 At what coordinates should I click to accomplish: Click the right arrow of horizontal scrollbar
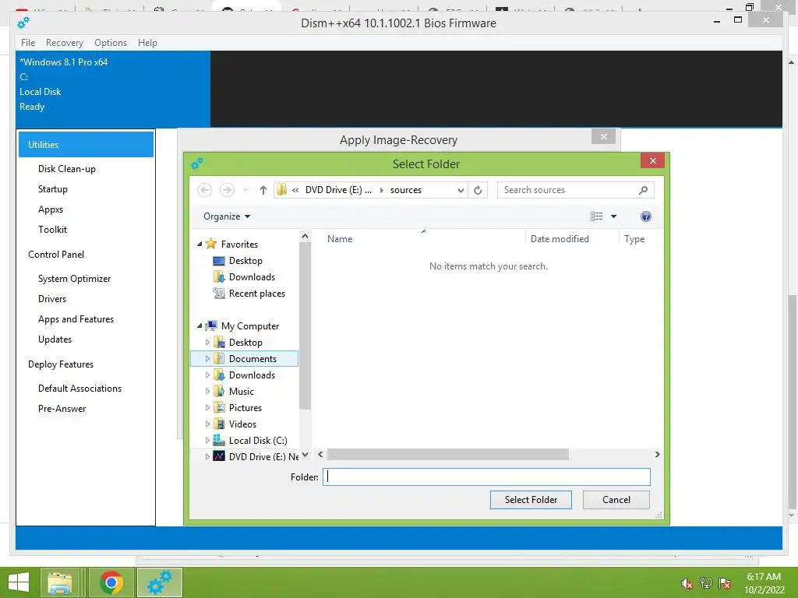657,455
